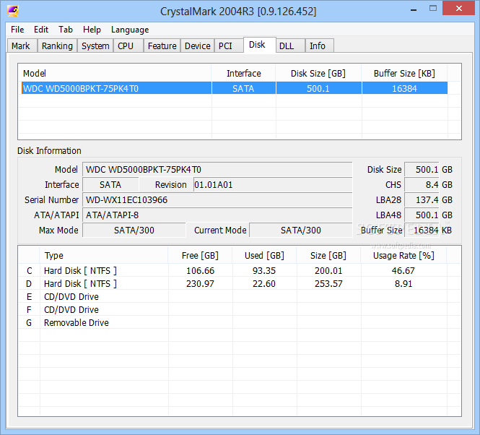The height and width of the screenshot is (435, 480).
Task: Click the LBA48 500.1 value field
Action: tap(422, 215)
